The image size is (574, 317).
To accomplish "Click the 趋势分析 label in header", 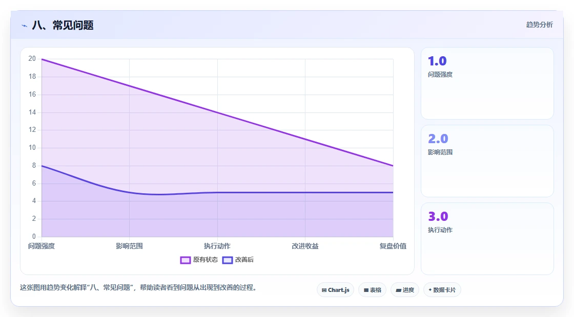I will pyautogui.click(x=539, y=25).
